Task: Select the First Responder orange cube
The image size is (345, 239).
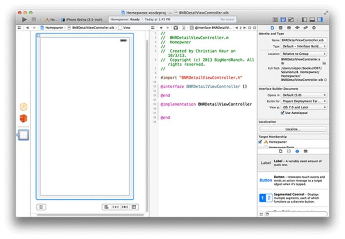Action: 23,119
